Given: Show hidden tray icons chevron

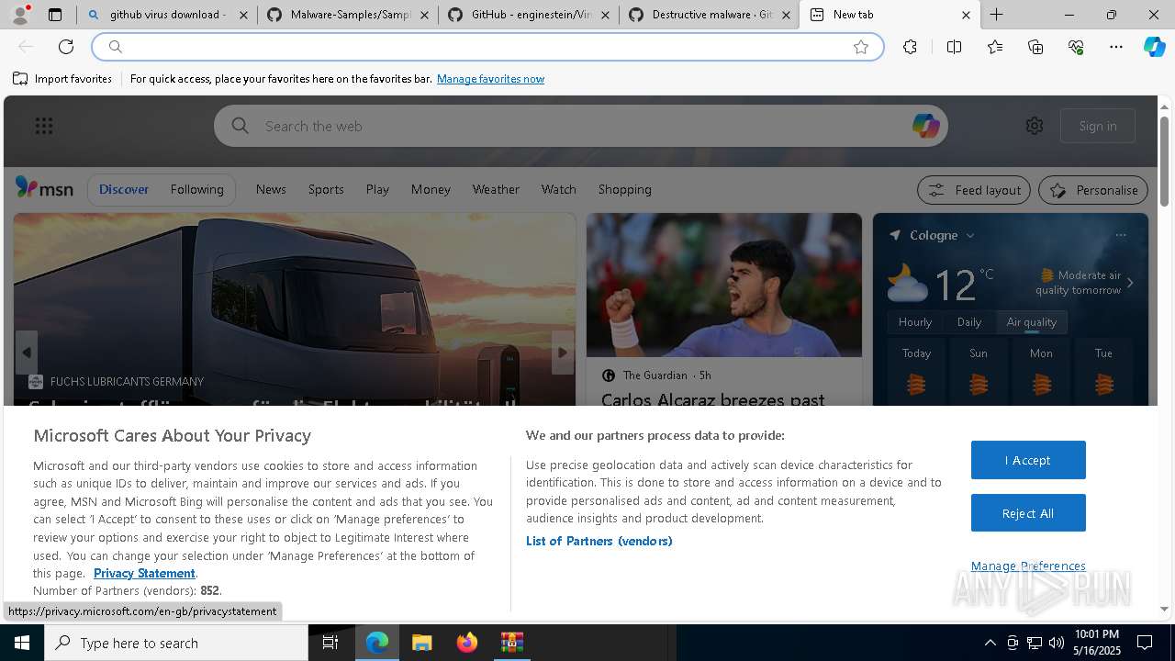Looking at the screenshot, I should click(x=990, y=643).
